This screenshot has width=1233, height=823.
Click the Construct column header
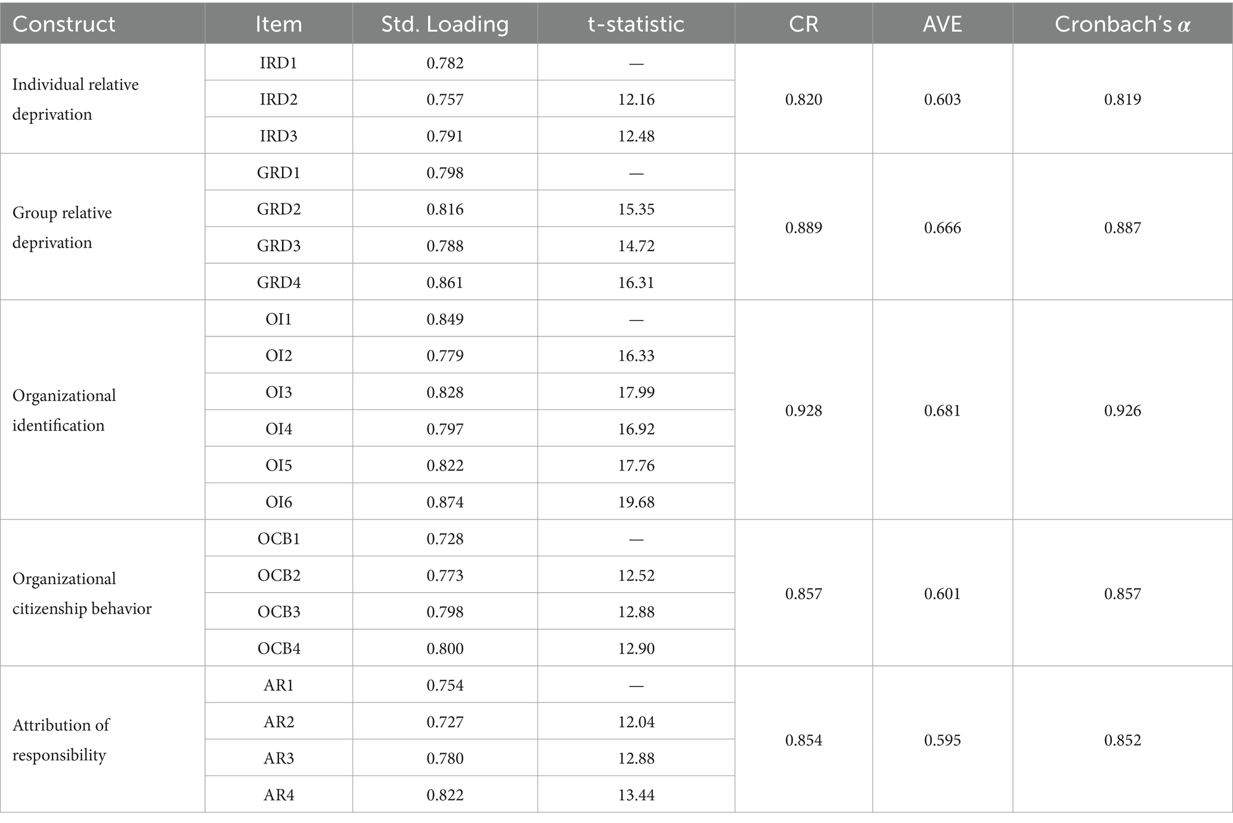click(x=64, y=24)
